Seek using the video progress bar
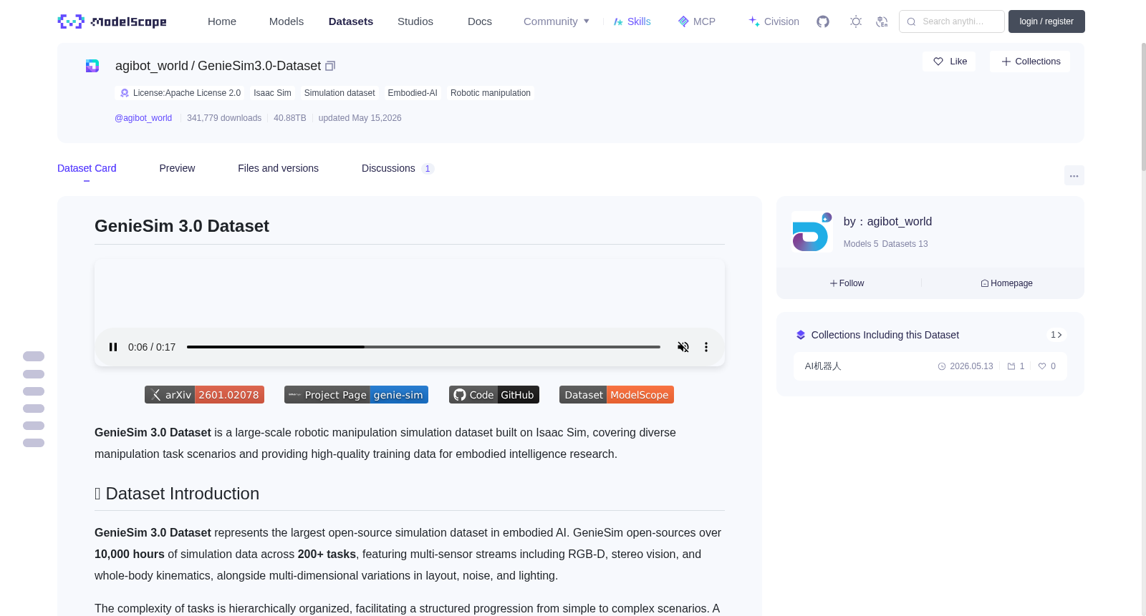The width and height of the screenshot is (1146, 616). point(423,347)
